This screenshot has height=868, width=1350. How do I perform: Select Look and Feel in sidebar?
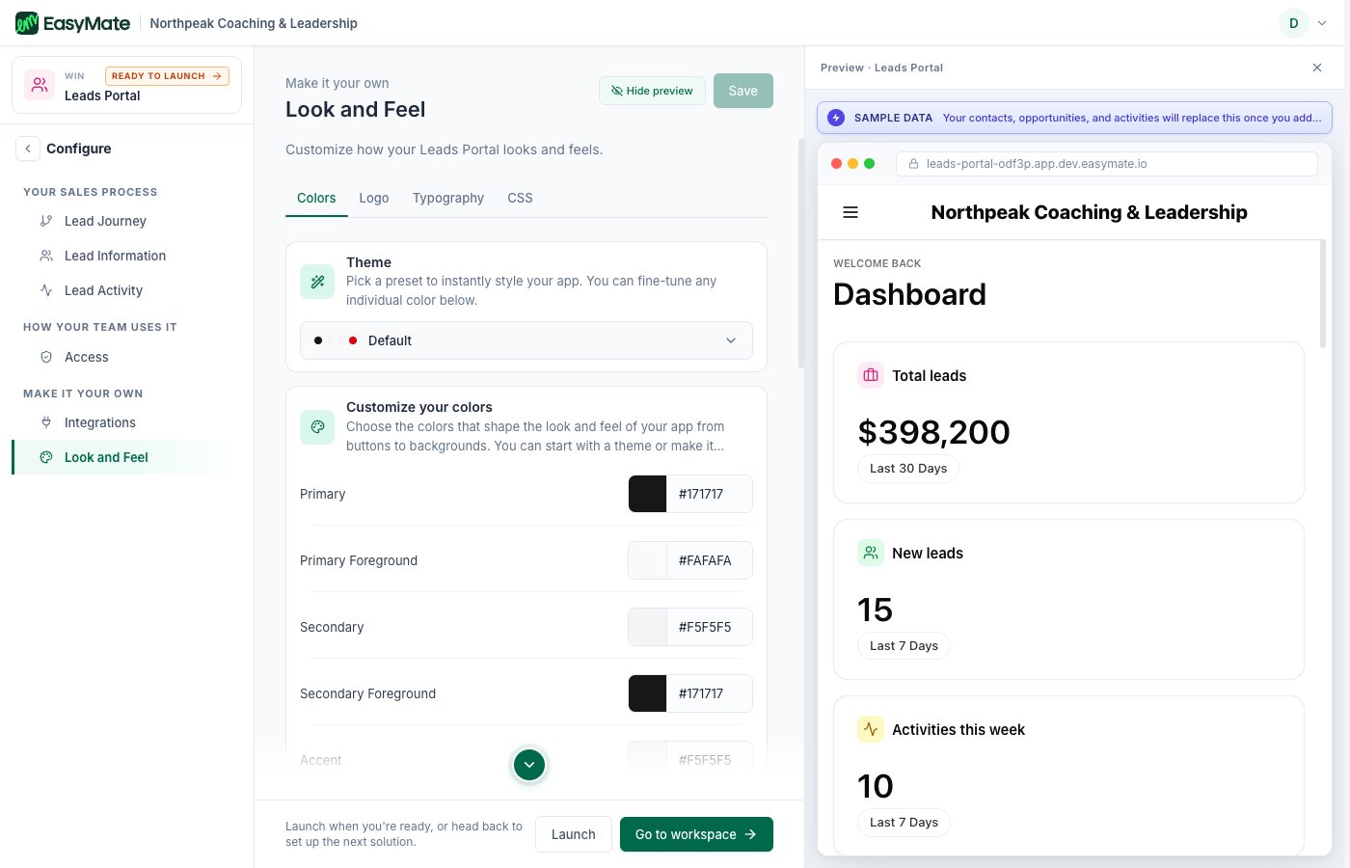121,457
